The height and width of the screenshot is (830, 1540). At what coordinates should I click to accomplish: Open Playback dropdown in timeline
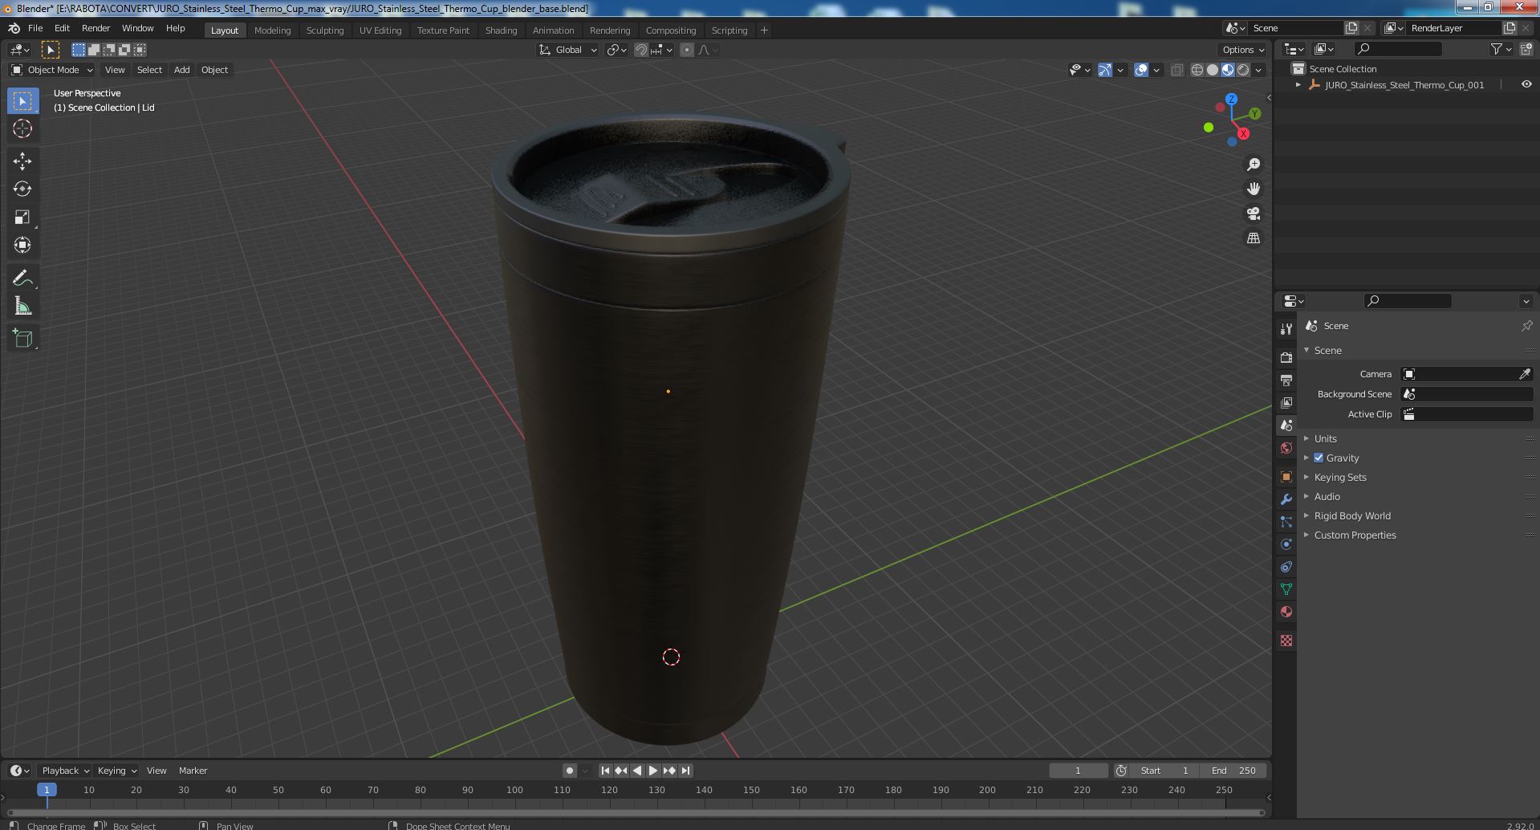tap(64, 771)
